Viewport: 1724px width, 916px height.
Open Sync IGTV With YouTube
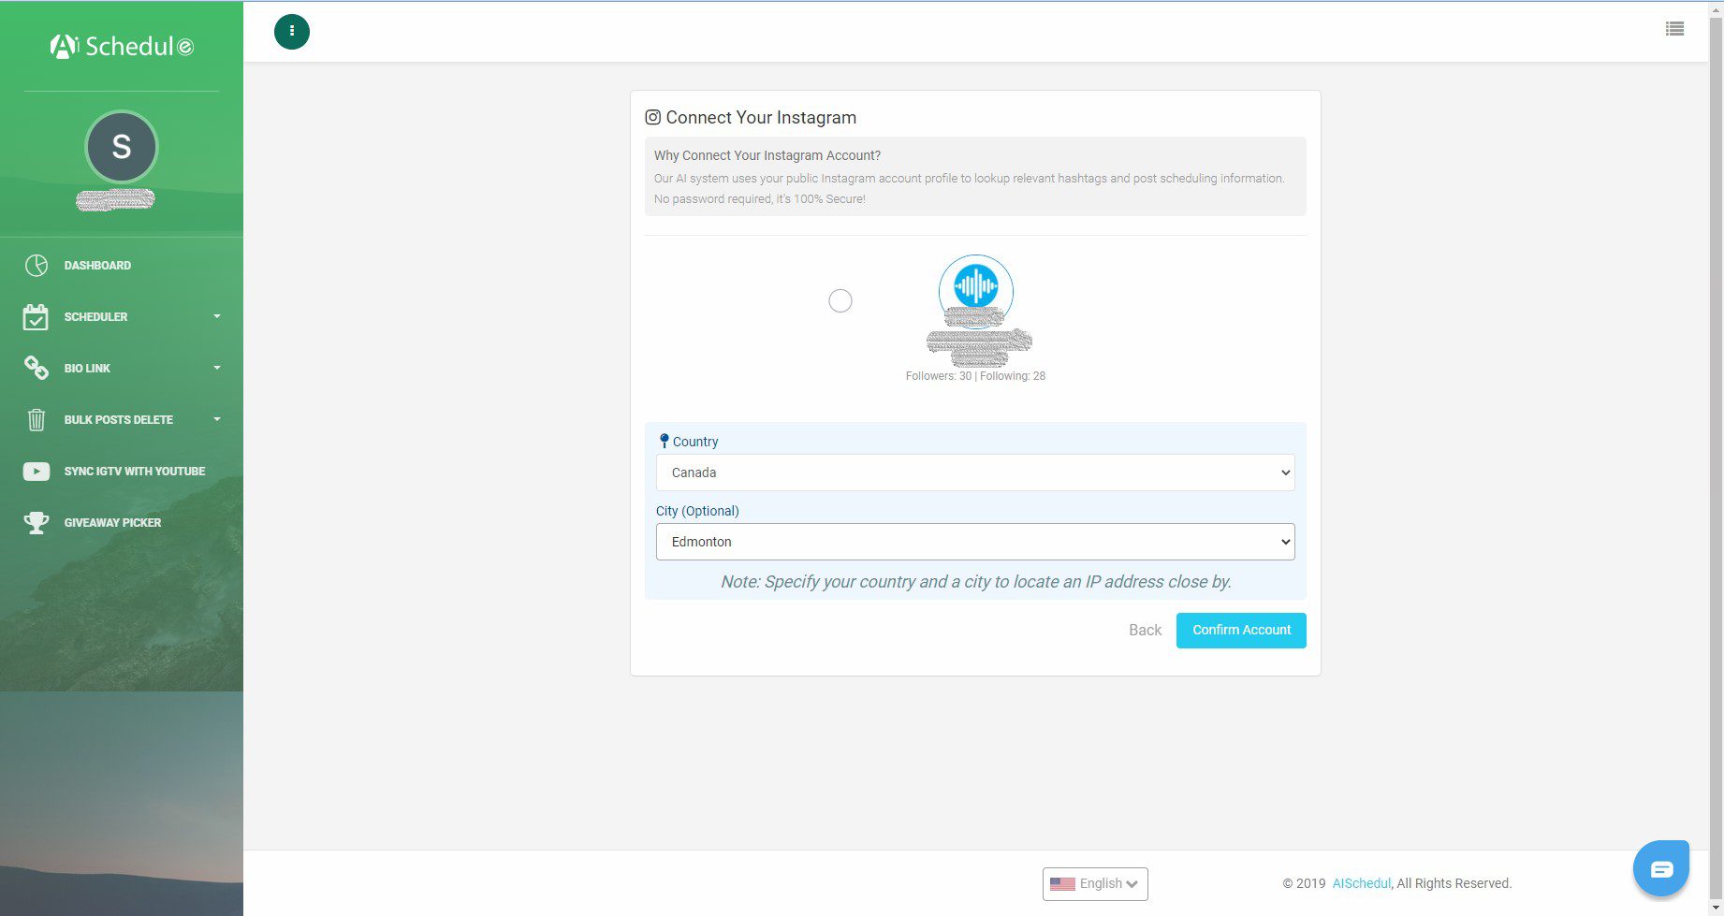coord(135,472)
